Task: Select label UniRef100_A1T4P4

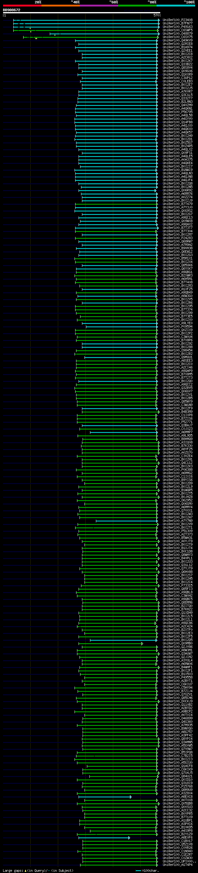Action: pos(178,865)
